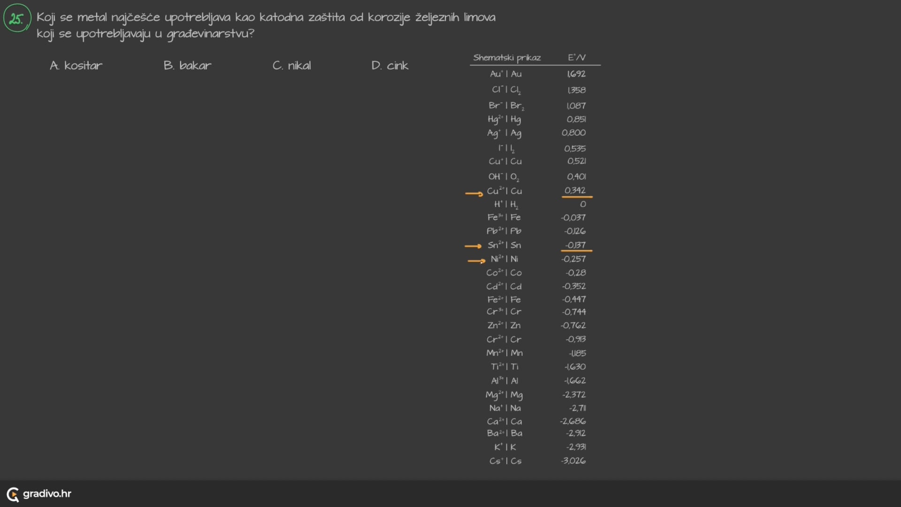Click the underlined value 0,342
901x507 pixels.
(575, 191)
